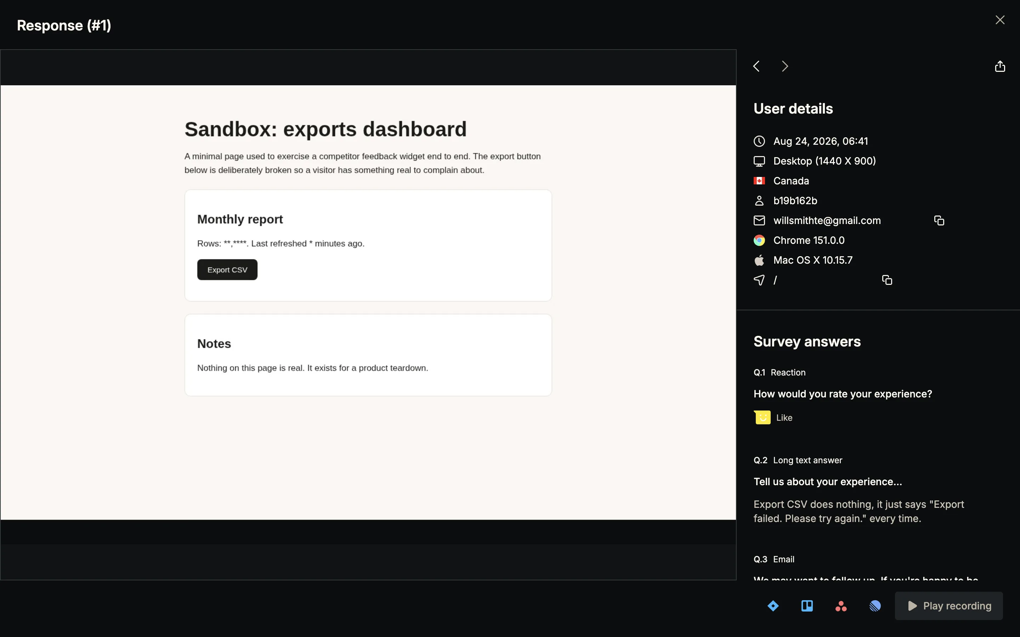Click the Desktop (1440 X 900) text
1020x637 pixels.
click(x=824, y=161)
